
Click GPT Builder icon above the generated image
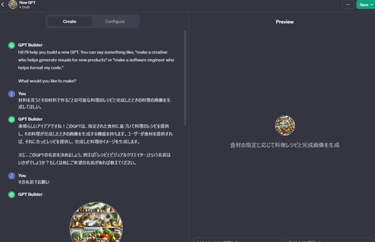click(x=12, y=194)
